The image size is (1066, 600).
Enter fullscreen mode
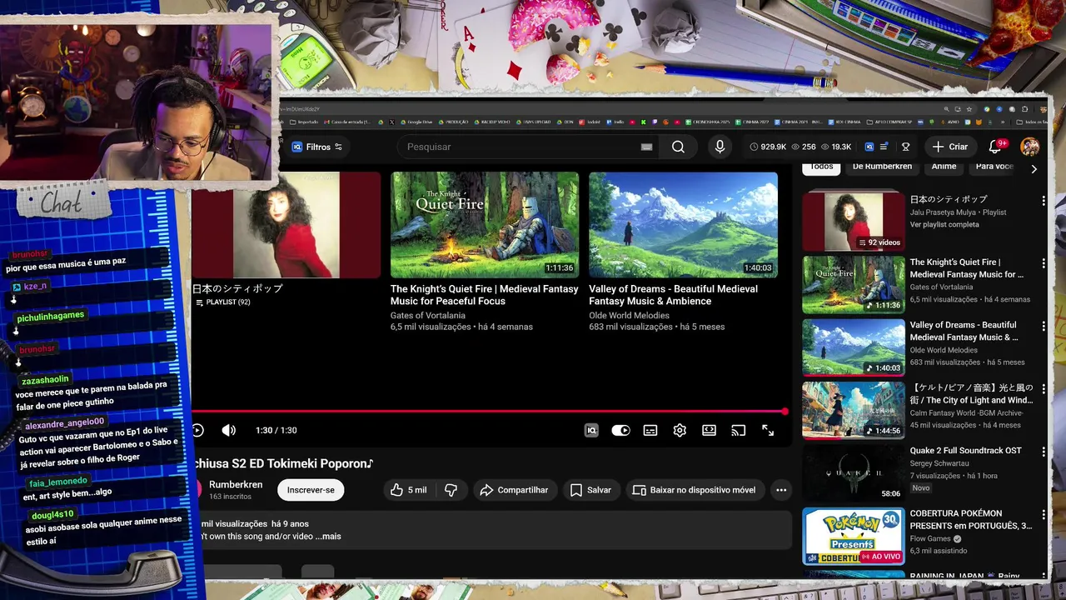click(768, 430)
